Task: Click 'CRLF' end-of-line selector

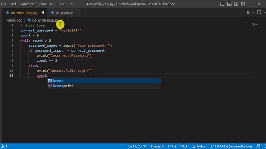Action: coord(184,146)
